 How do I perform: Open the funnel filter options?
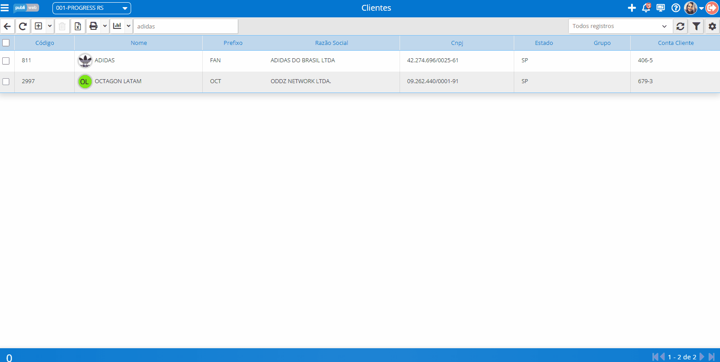click(x=696, y=26)
